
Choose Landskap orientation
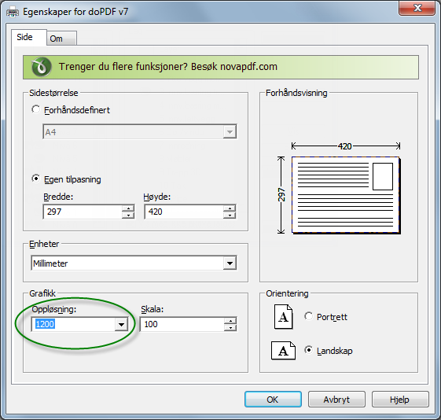click(x=308, y=350)
